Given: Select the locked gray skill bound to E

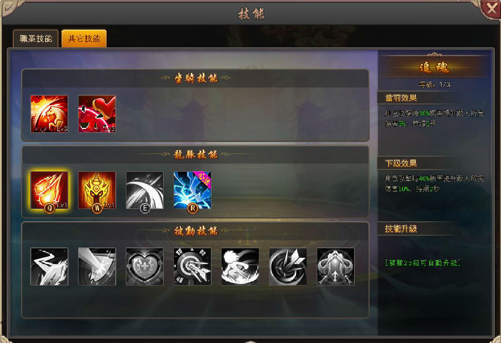Looking at the screenshot, I should tap(145, 191).
